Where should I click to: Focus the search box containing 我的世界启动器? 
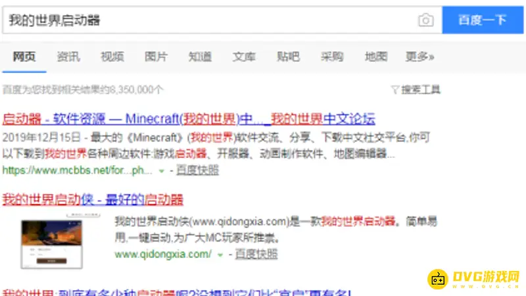210,20
